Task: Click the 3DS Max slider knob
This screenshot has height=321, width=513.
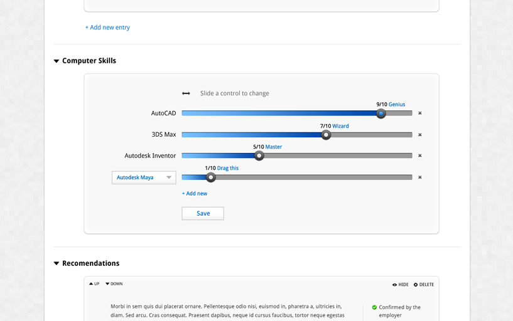Action: tap(326, 135)
